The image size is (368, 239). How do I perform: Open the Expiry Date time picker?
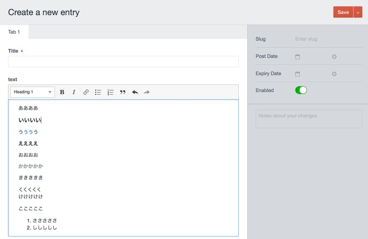tap(334, 74)
